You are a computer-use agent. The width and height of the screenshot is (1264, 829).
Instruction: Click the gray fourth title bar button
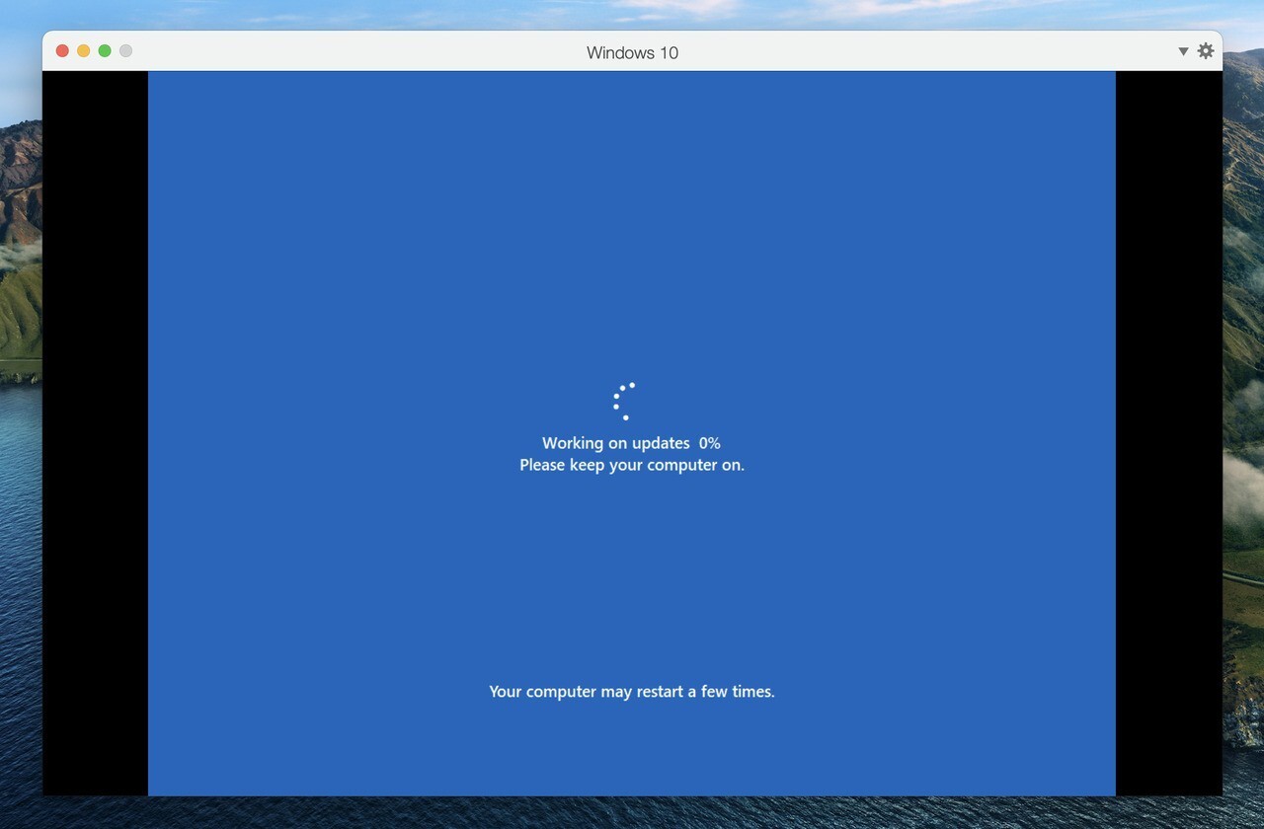[125, 51]
